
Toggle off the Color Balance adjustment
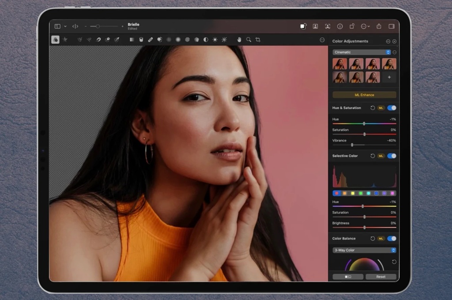(392, 238)
